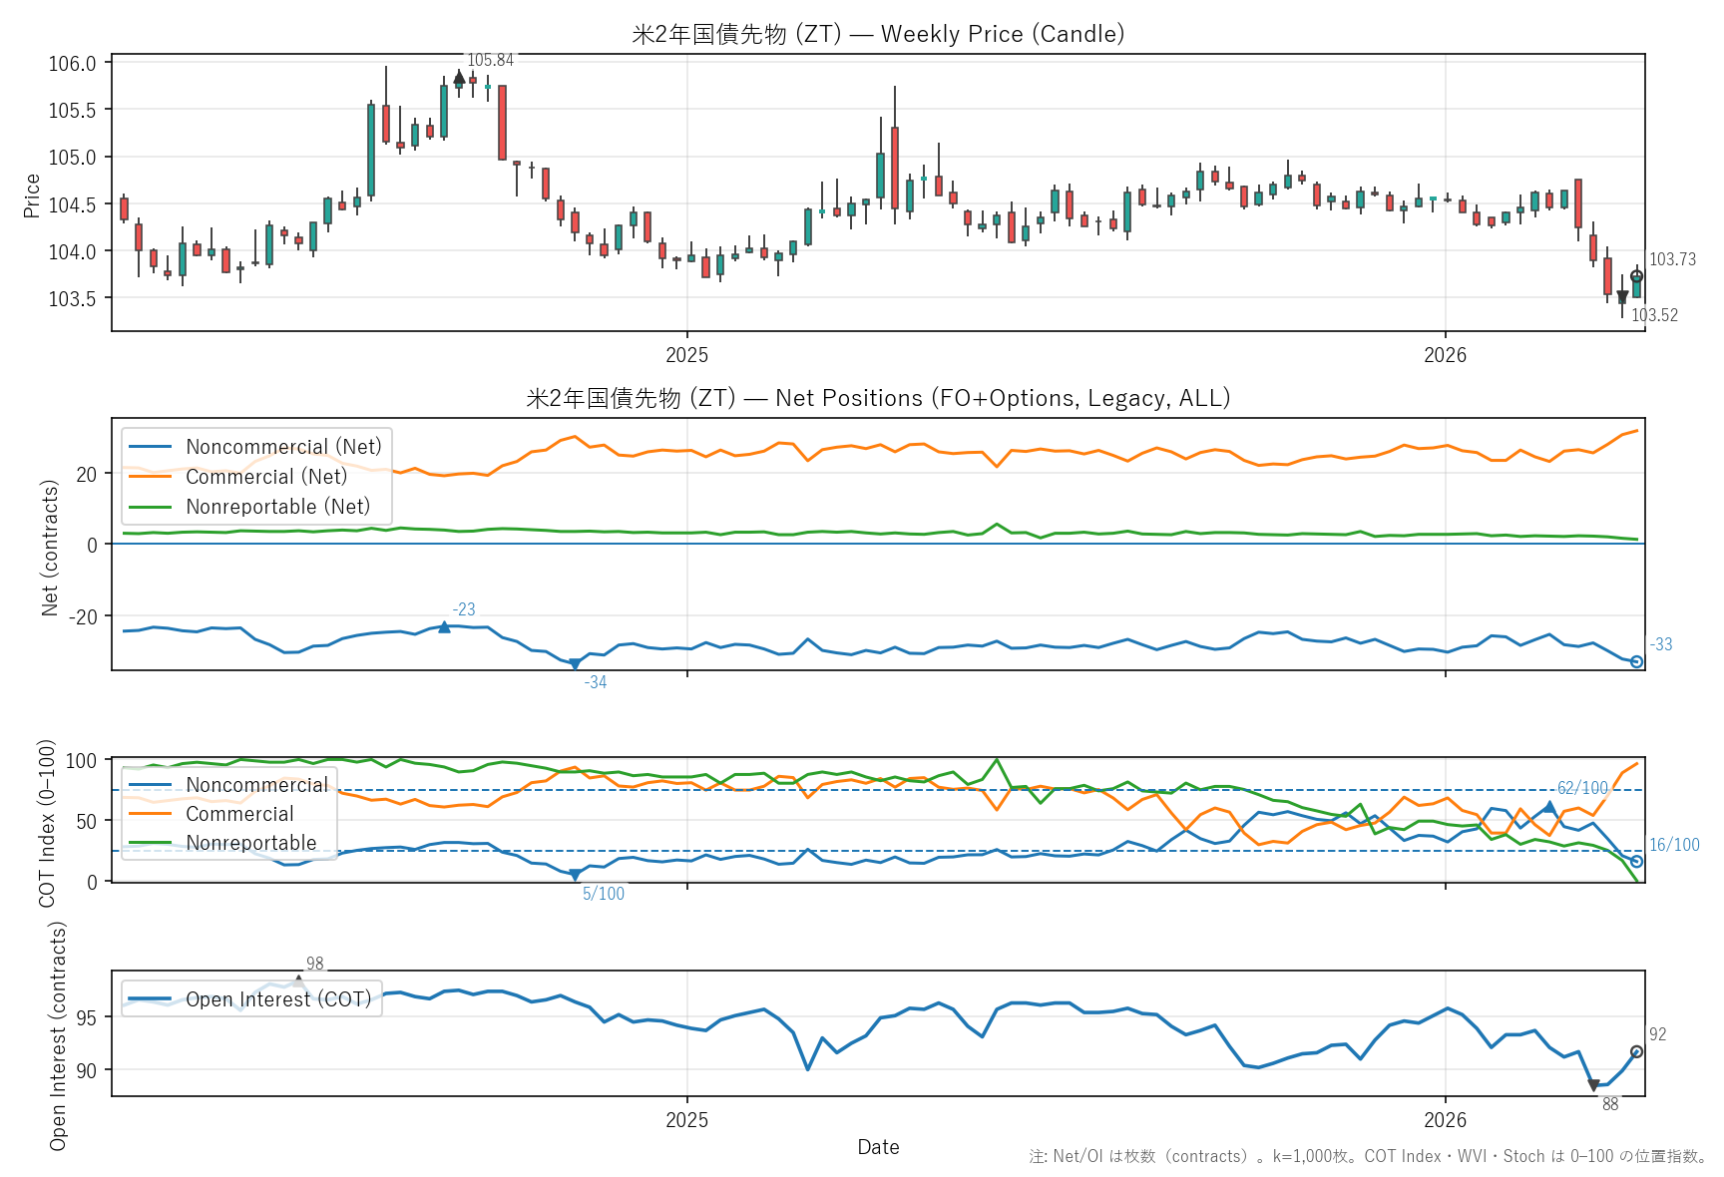Screen dimensions: 1724x1177
Task: Select the 5/100 COT Index low marker
Action: pyautogui.click(x=575, y=875)
